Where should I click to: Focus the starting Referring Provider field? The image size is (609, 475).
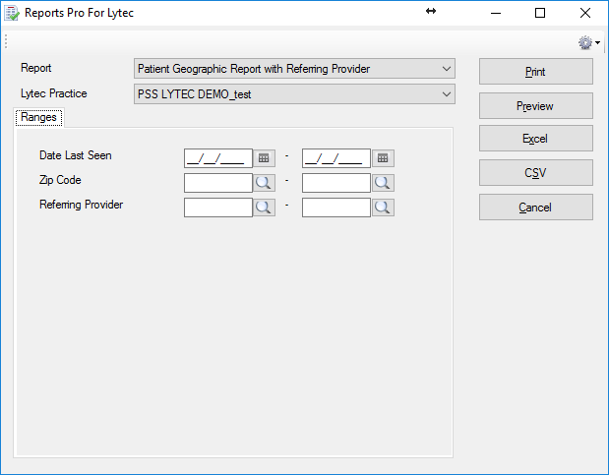pos(218,208)
